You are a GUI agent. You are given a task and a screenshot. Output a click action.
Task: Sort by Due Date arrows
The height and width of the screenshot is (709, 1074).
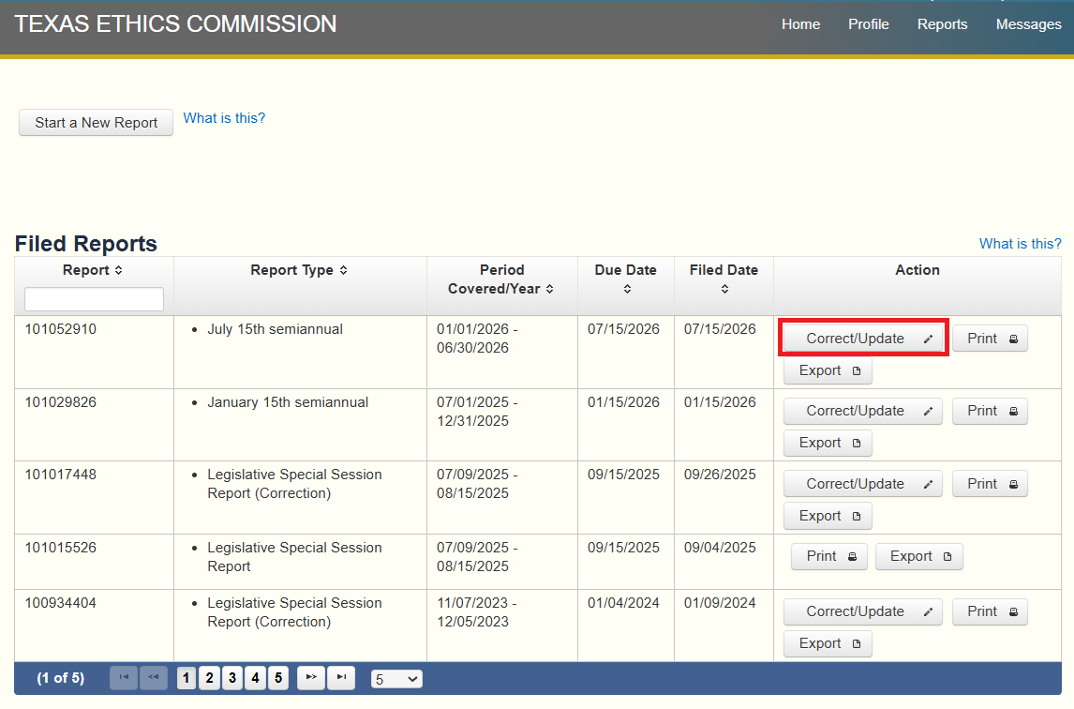point(627,289)
